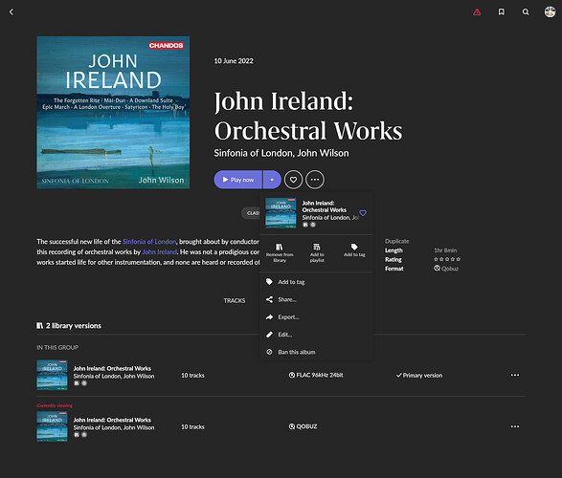Open more options for QOBUZ version
562x478 pixels.
point(515,426)
